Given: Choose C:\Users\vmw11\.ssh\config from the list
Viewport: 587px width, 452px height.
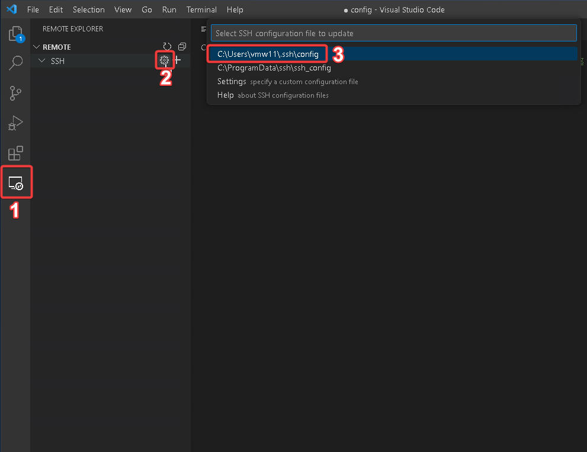Looking at the screenshot, I should [x=393, y=54].
